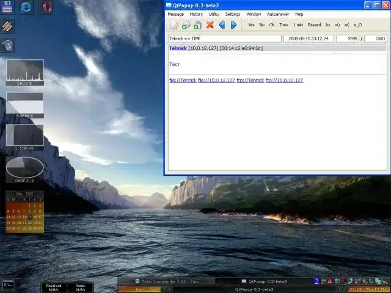This screenshot has width=391, height=293.
Task: Click the message body text Тест
Action: point(174,64)
